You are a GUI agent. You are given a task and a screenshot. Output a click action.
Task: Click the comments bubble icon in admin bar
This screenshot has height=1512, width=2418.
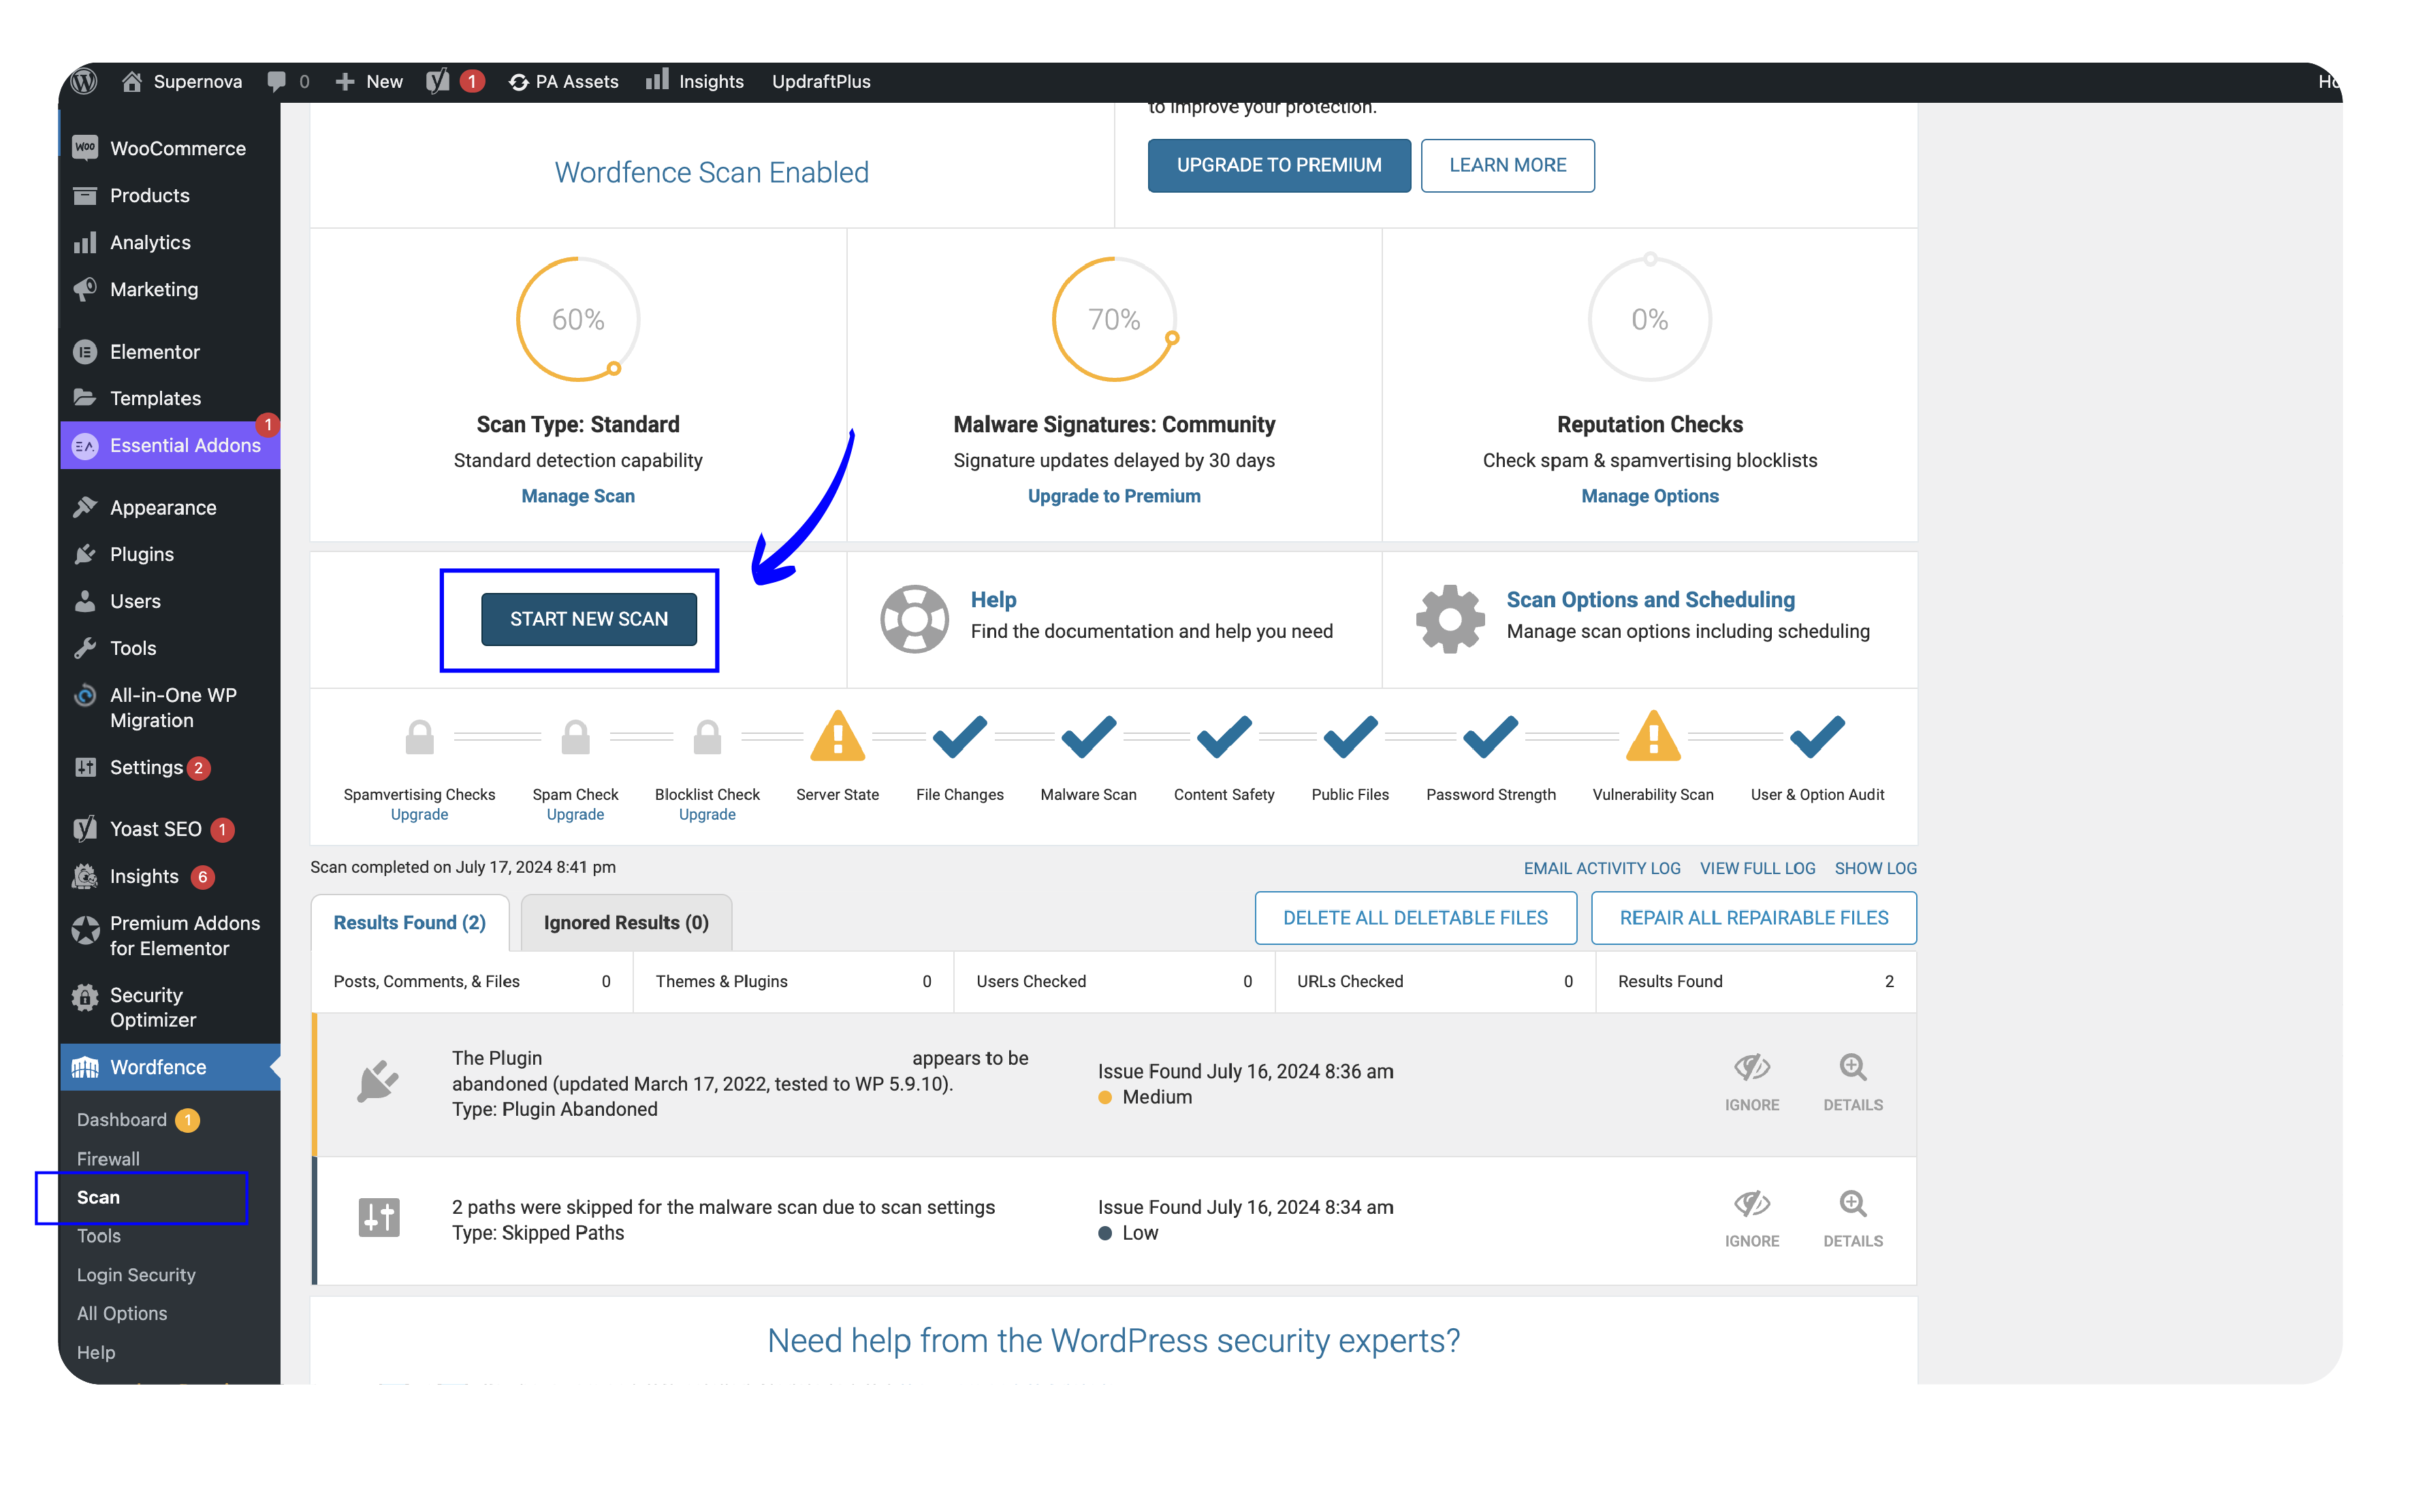277,81
